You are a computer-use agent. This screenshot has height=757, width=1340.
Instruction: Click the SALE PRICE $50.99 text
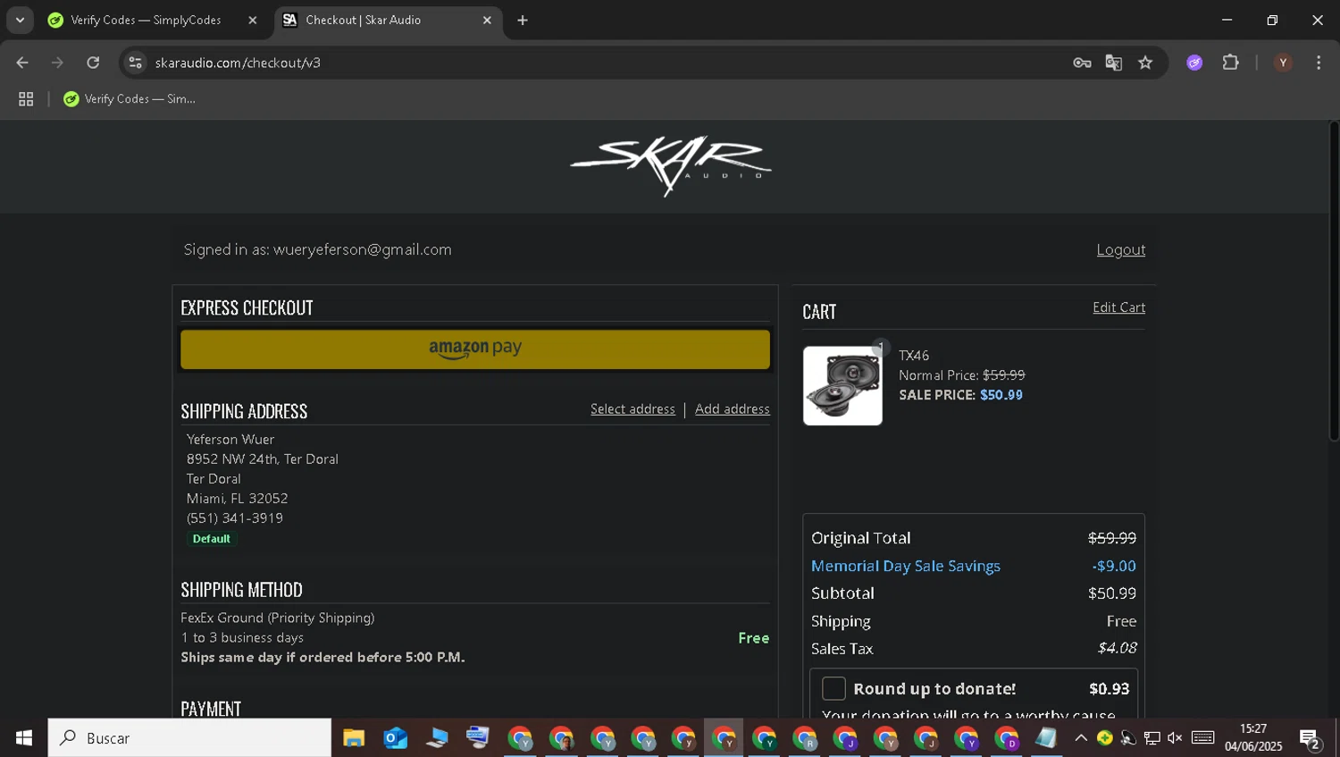pos(960,394)
